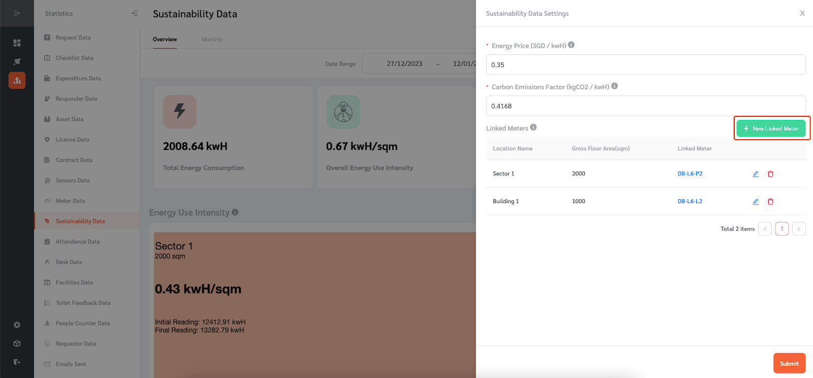The image size is (813, 378).
Task: Select Sustainability Data menu item
Action: pos(87,221)
